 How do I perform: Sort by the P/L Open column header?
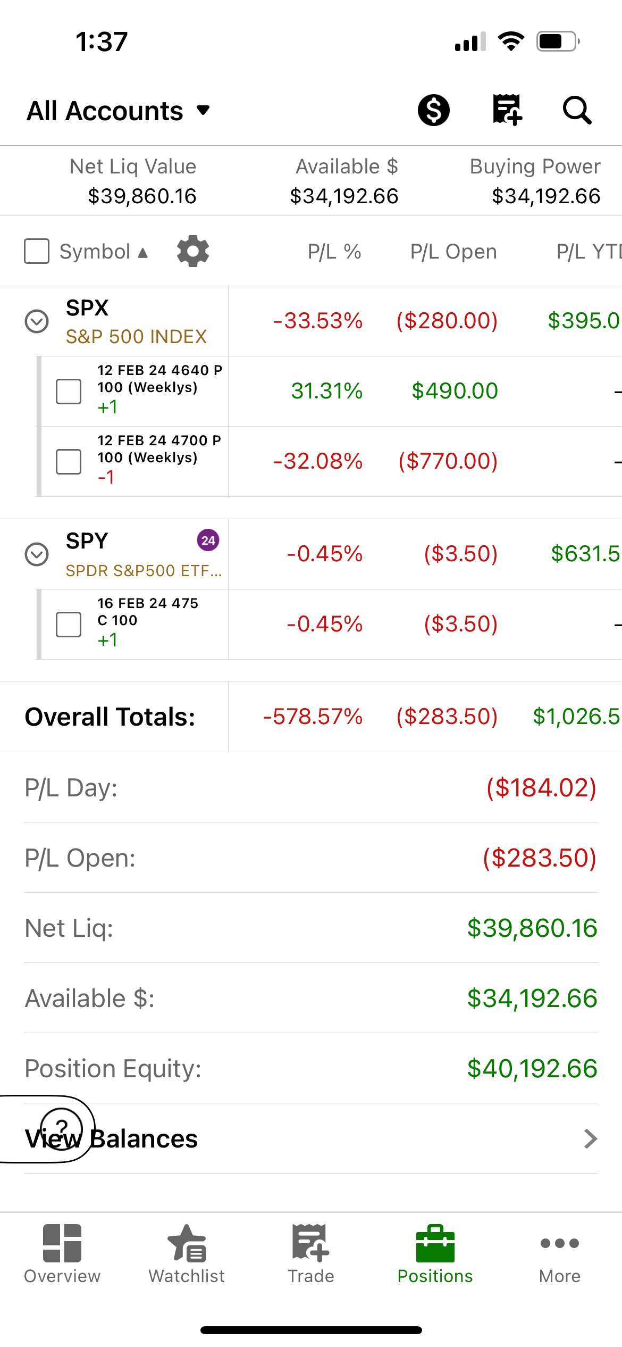pyautogui.click(x=453, y=252)
